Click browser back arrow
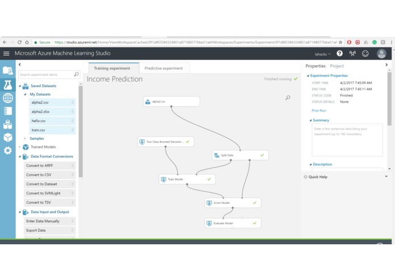The width and height of the screenshot is (395, 280). [5, 42]
